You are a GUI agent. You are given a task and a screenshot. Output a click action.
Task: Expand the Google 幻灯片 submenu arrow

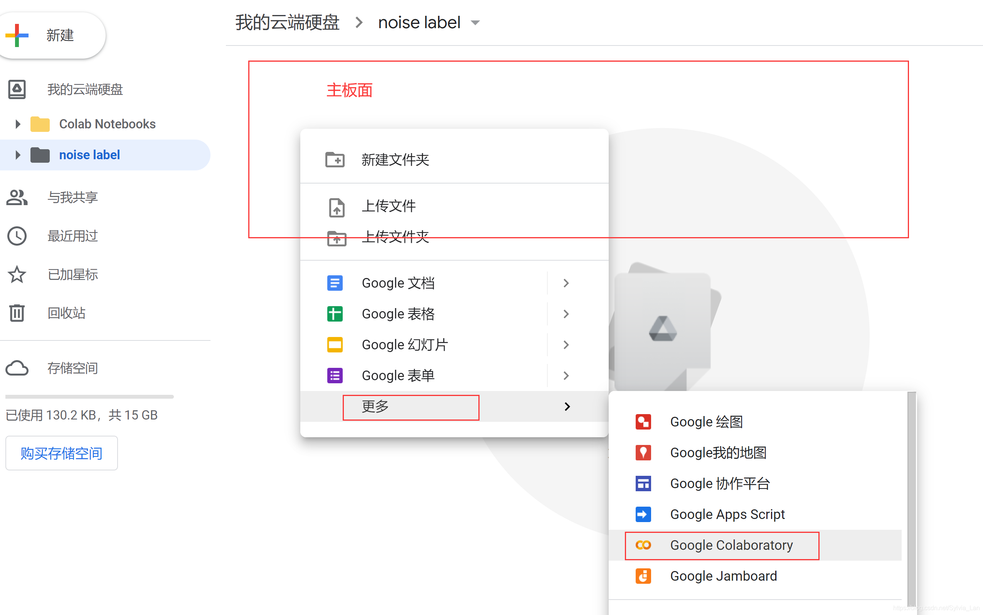[566, 345]
